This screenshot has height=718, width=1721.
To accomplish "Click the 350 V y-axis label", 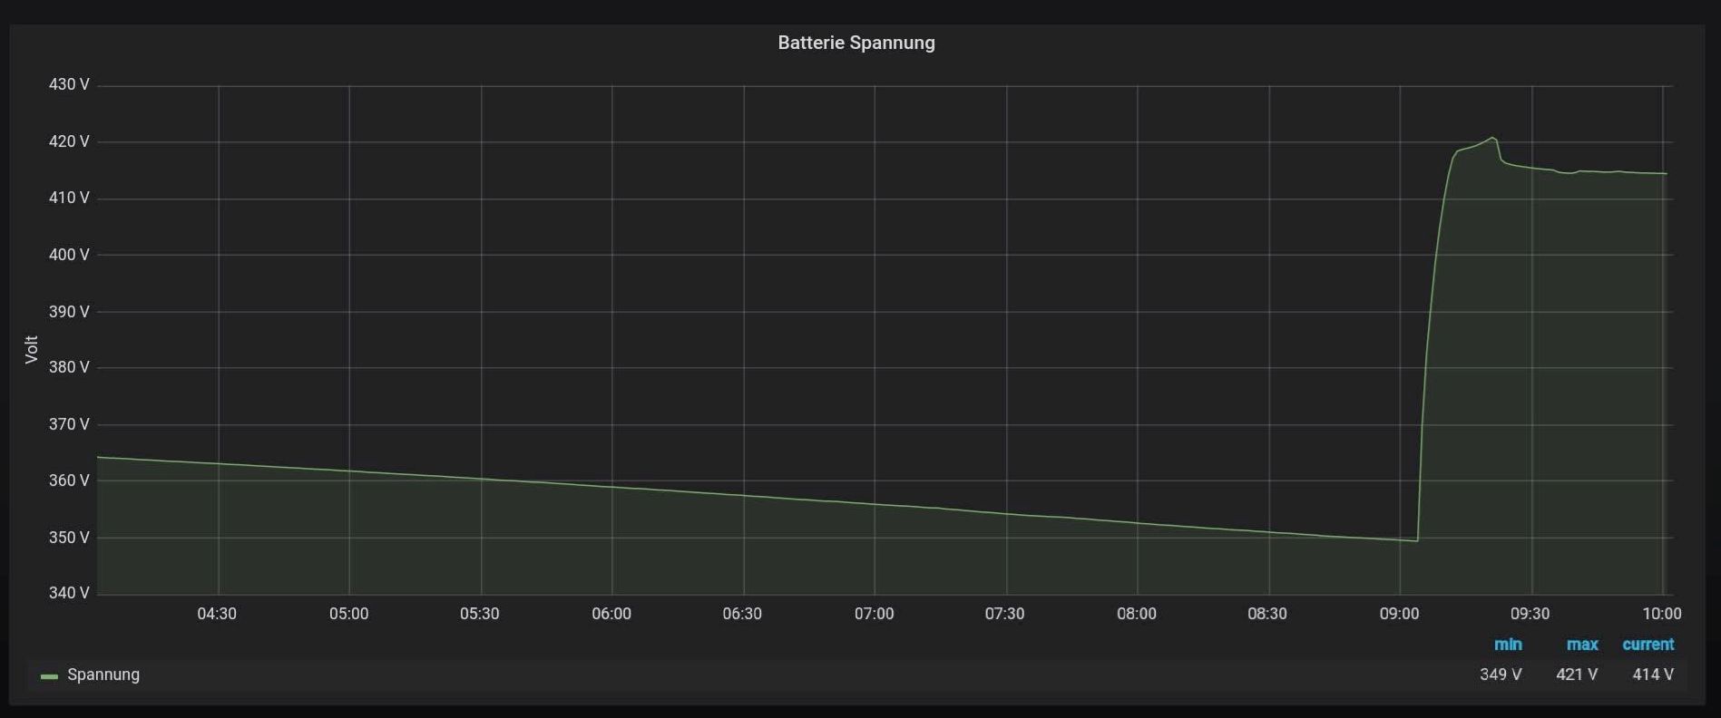I will (69, 538).
